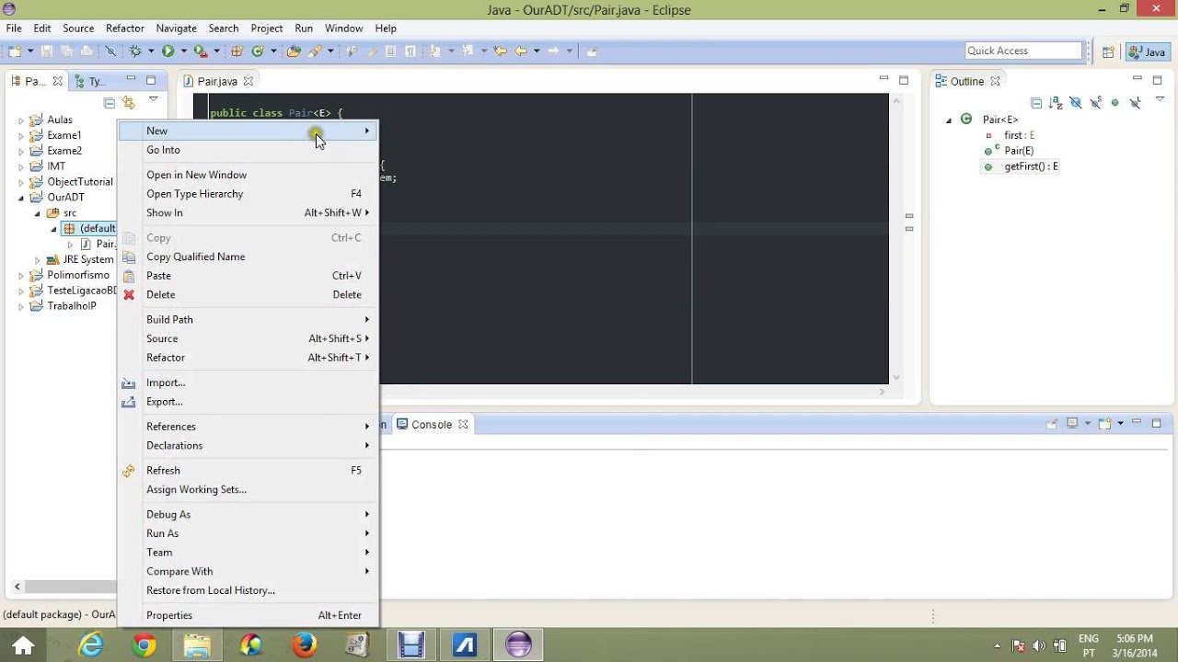The height and width of the screenshot is (662, 1178).
Task: Click the Refresh icon in context menu
Action: coord(129,471)
